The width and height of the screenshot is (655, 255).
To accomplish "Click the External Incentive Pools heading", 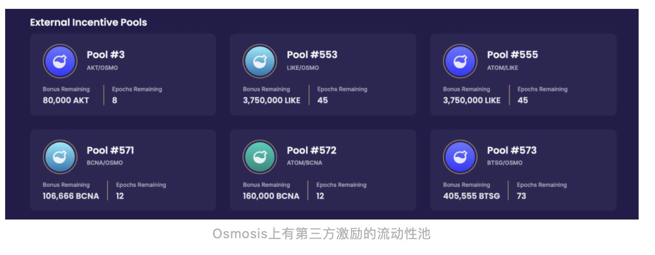I will pos(88,22).
